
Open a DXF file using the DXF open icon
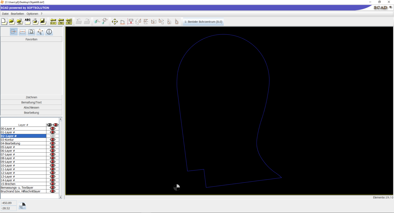point(19,22)
